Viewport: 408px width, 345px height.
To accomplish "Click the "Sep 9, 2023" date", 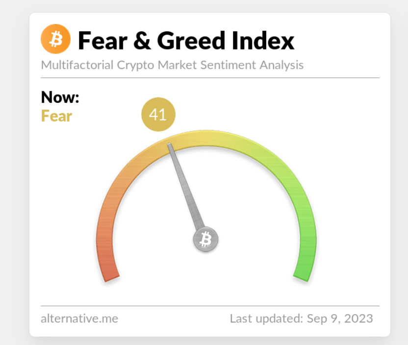I will point(340,319).
